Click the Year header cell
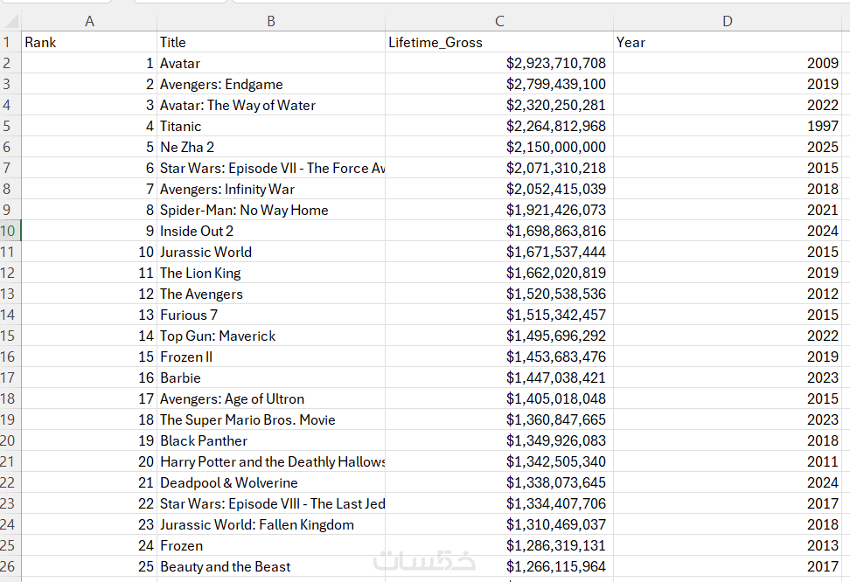The height and width of the screenshot is (582, 850). point(727,42)
